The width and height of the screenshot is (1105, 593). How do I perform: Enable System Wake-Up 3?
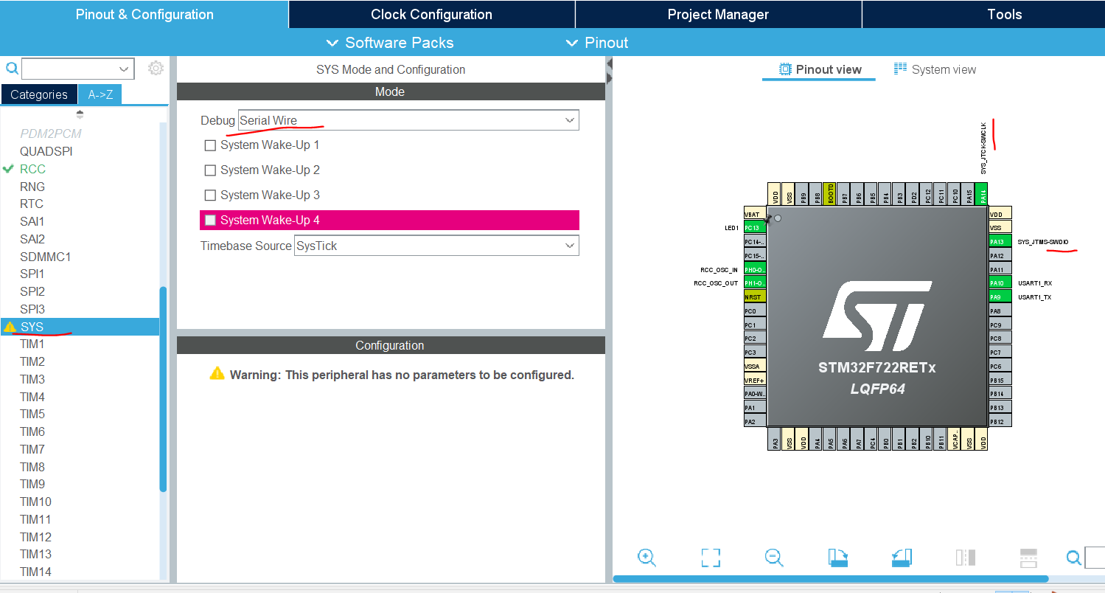[209, 195]
